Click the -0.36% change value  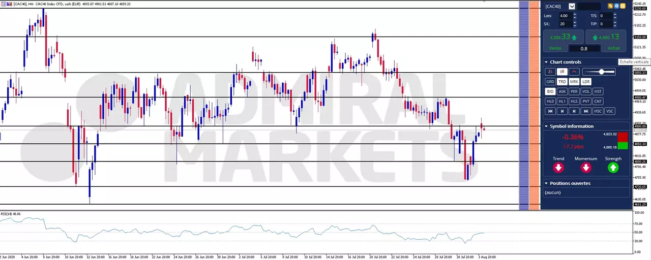(573, 137)
